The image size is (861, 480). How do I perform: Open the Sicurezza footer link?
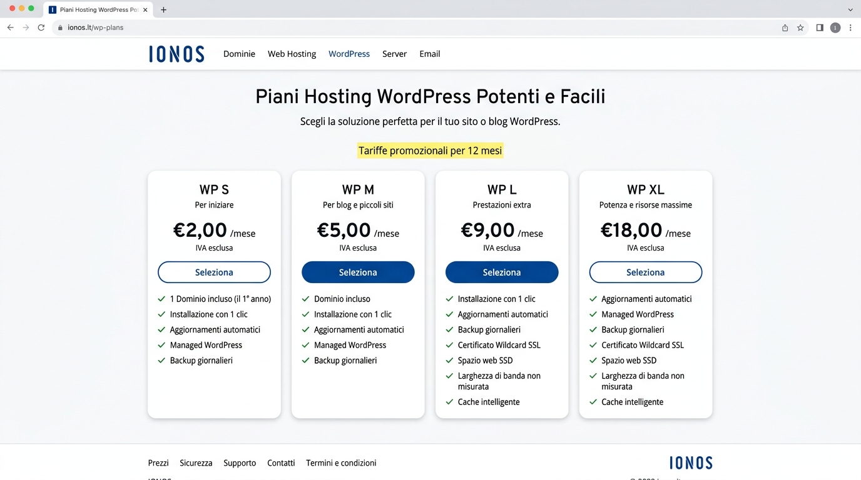coord(196,463)
